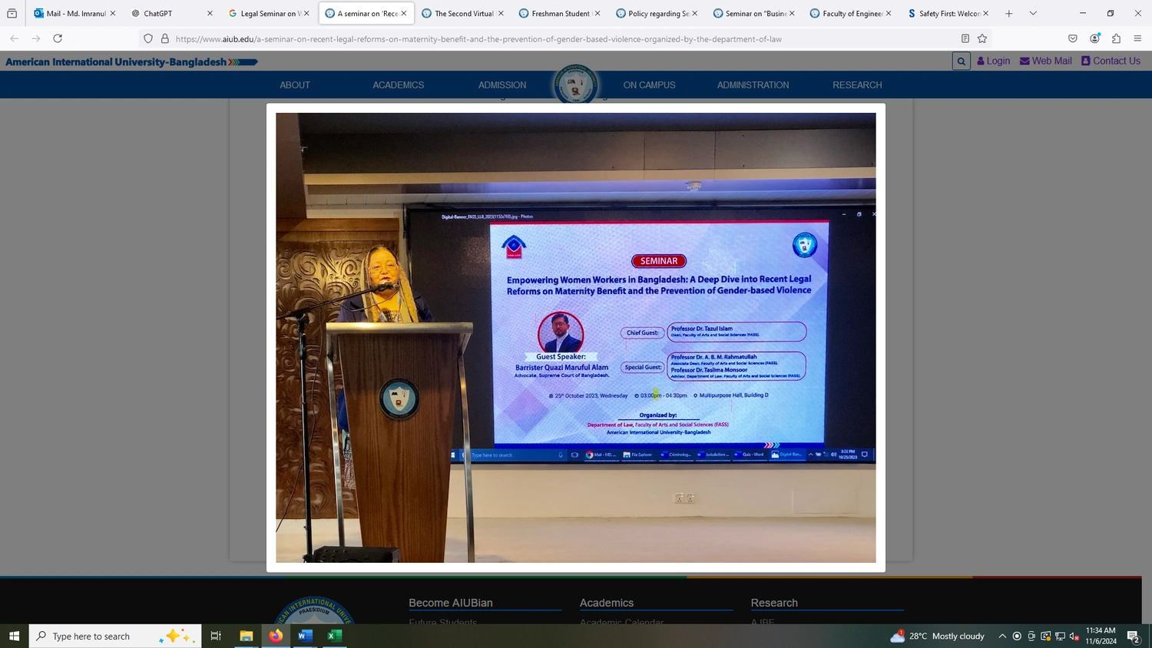The image size is (1152, 648).
Task: Click the Web Mail link
Action: pos(1045,61)
